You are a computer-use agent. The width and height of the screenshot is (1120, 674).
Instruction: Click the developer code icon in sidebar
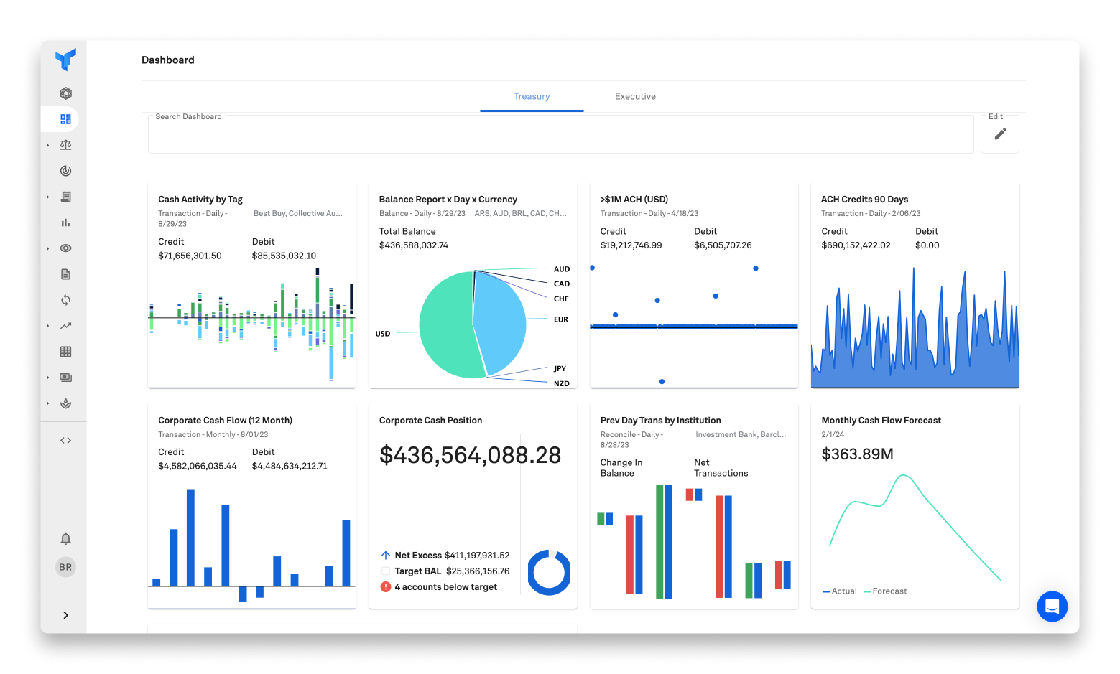[65, 440]
